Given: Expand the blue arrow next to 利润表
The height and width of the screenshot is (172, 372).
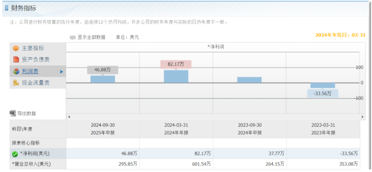Looking at the screenshot, I should coord(61,72).
